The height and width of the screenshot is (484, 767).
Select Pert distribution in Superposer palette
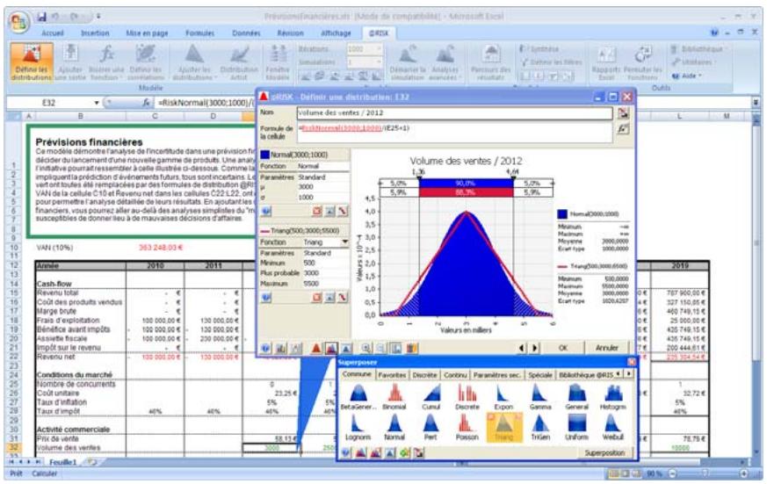[x=431, y=427]
